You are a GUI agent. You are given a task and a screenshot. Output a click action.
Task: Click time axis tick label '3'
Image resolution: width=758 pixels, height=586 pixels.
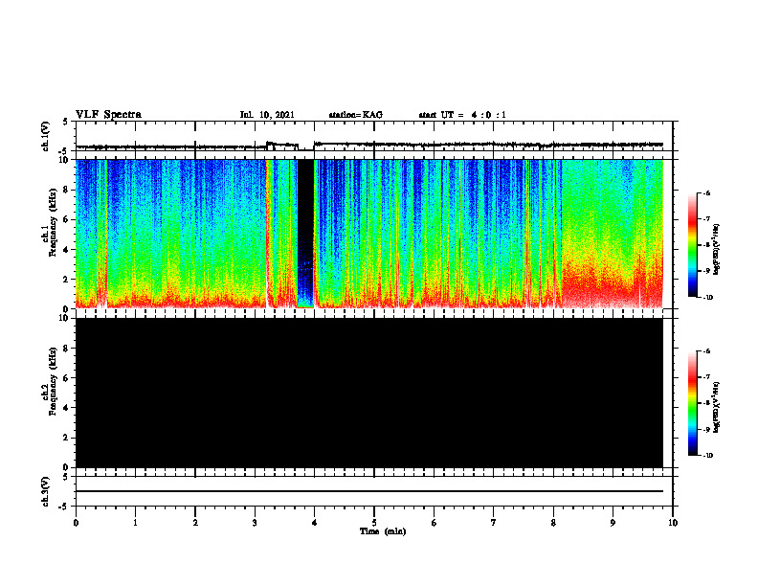(255, 523)
